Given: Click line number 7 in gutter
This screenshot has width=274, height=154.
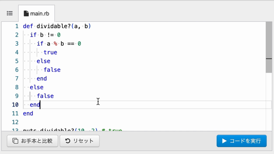Looking at the screenshot, I should [17, 79].
